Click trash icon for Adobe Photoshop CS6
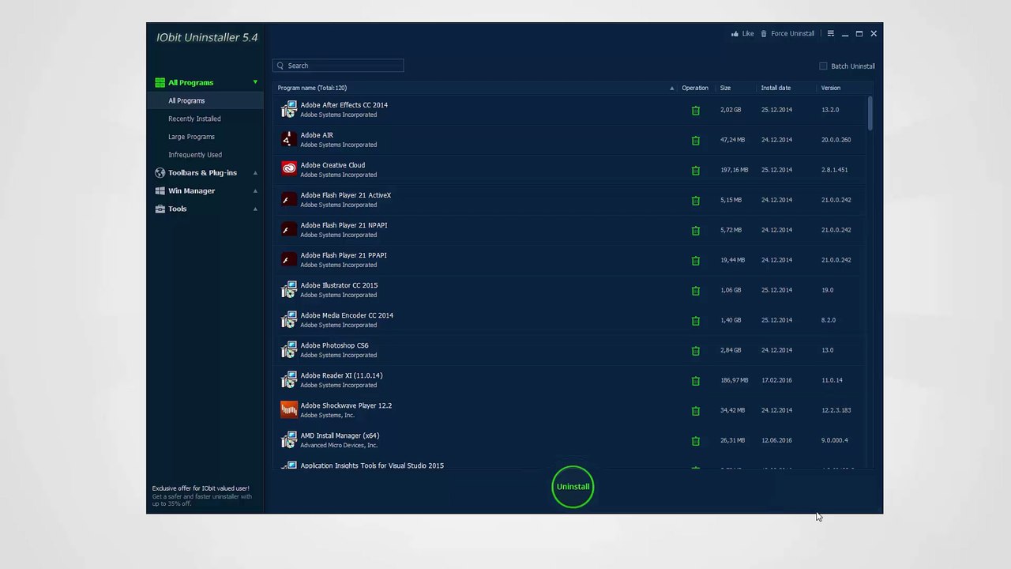1011x569 pixels. pyautogui.click(x=696, y=351)
